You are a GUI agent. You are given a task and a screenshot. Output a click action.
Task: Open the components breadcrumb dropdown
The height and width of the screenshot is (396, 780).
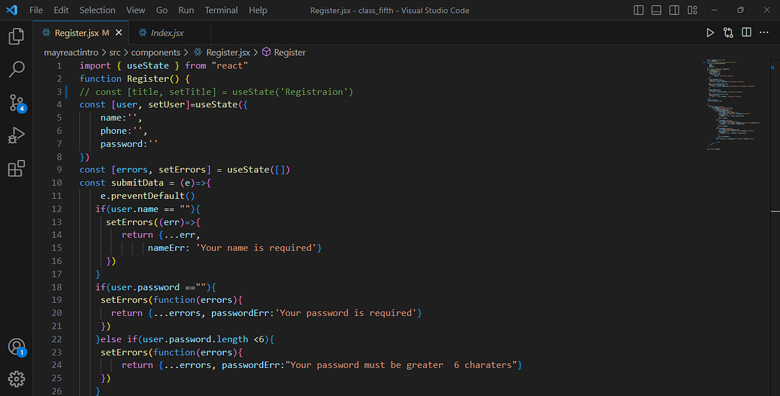[155, 52]
